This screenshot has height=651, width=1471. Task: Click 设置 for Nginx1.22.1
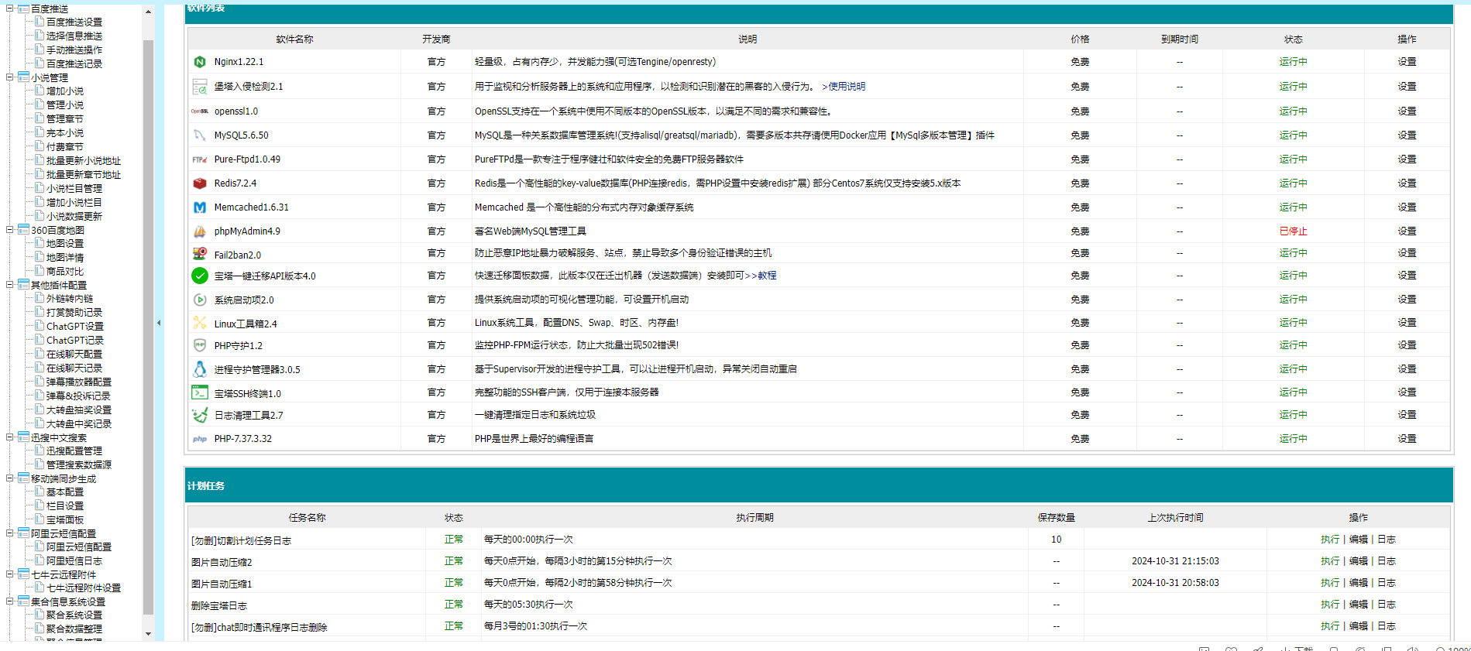[x=1407, y=62]
